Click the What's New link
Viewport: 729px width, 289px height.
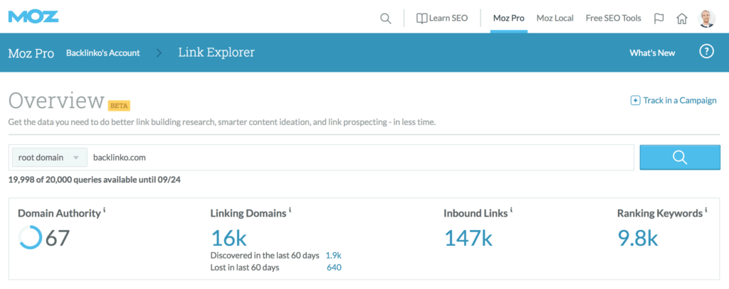[652, 53]
